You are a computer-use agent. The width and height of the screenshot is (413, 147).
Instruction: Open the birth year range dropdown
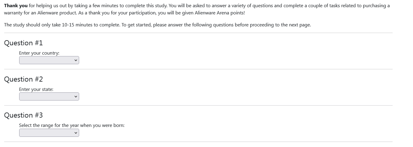pyautogui.click(x=49, y=133)
